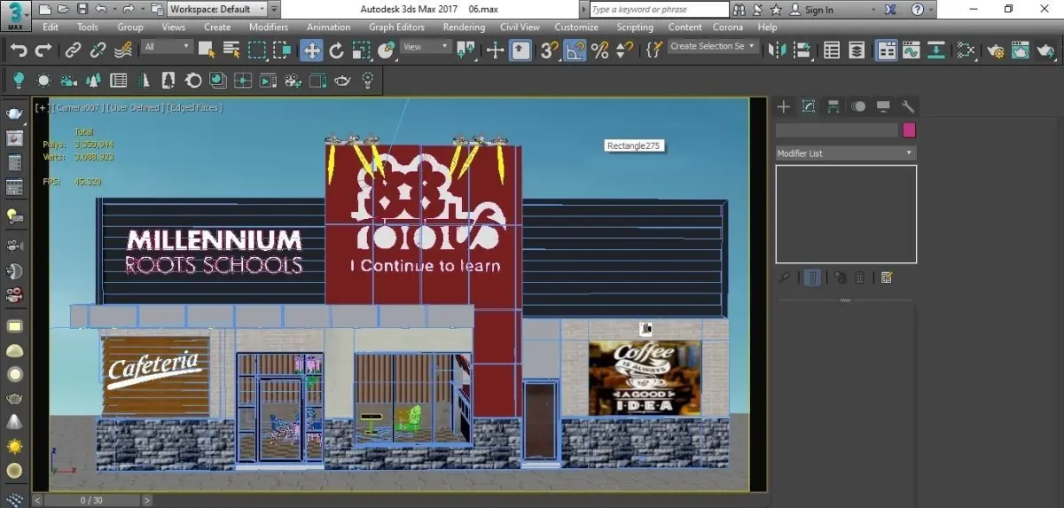The width and height of the screenshot is (1064, 508).
Task: Click the Redo arrow in main toolbar
Action: coord(43,51)
